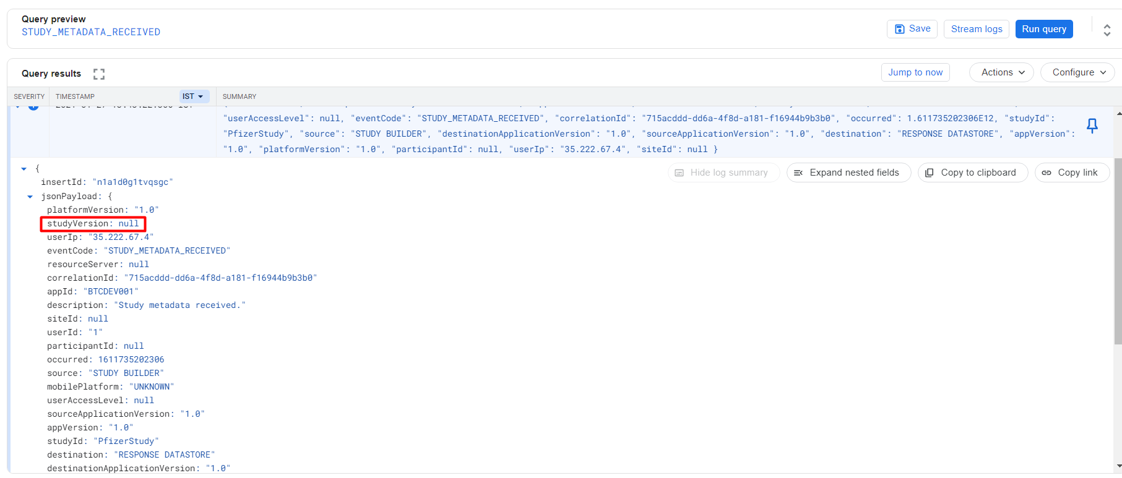This screenshot has height=478, width=1122.
Task: Click the Copy to clipboard icon
Action: point(930,173)
